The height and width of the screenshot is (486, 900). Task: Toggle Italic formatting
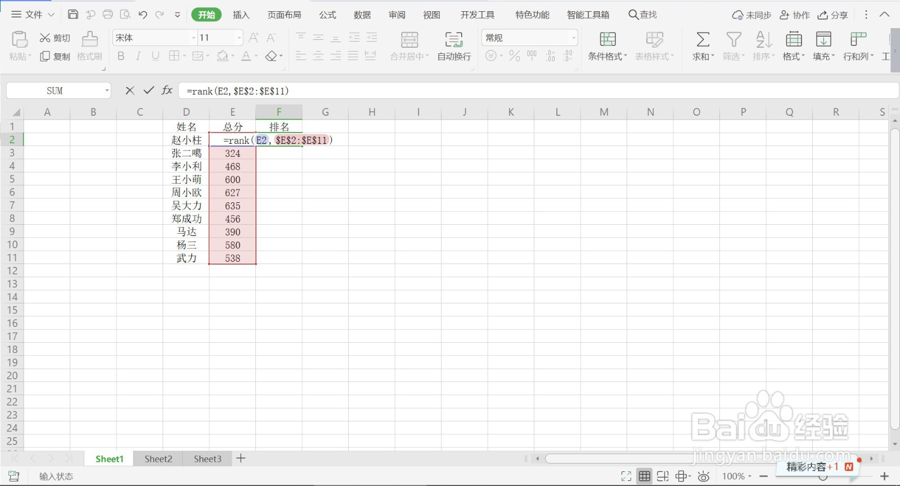138,56
